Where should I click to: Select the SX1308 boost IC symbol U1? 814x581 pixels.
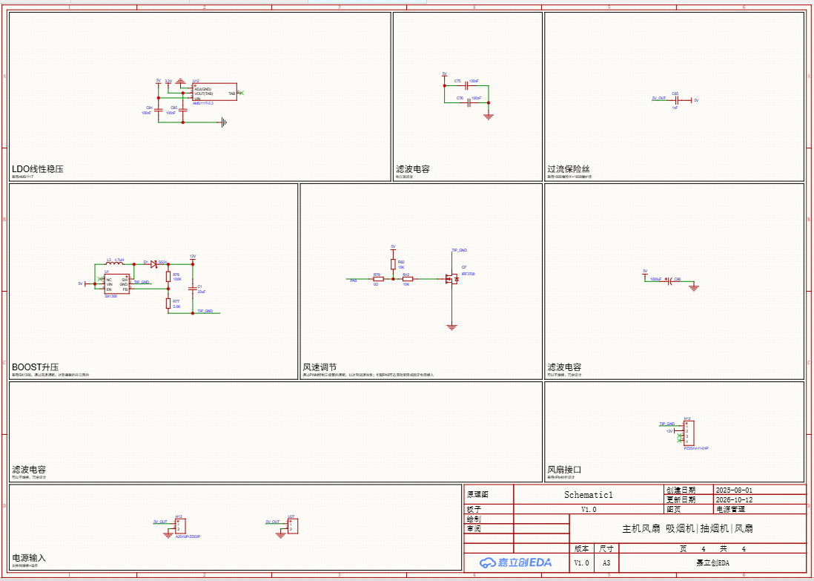pos(116,283)
